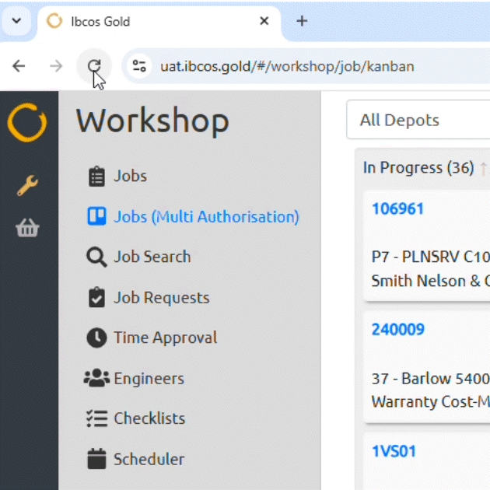Click the Time Approval clock icon
This screenshot has height=490, width=490.
click(x=96, y=338)
